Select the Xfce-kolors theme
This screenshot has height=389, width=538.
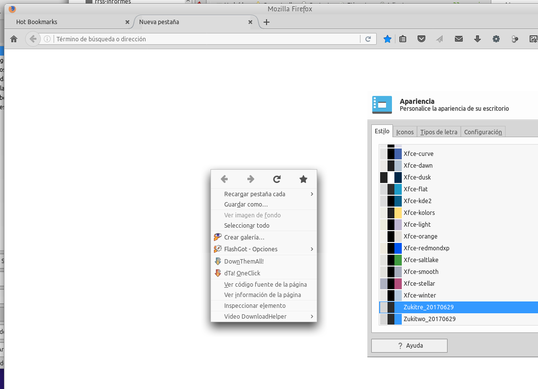pyautogui.click(x=458, y=212)
